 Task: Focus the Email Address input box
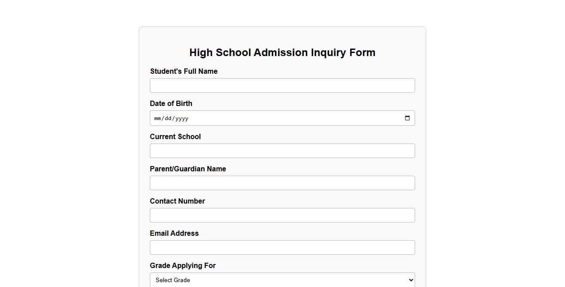pos(282,247)
